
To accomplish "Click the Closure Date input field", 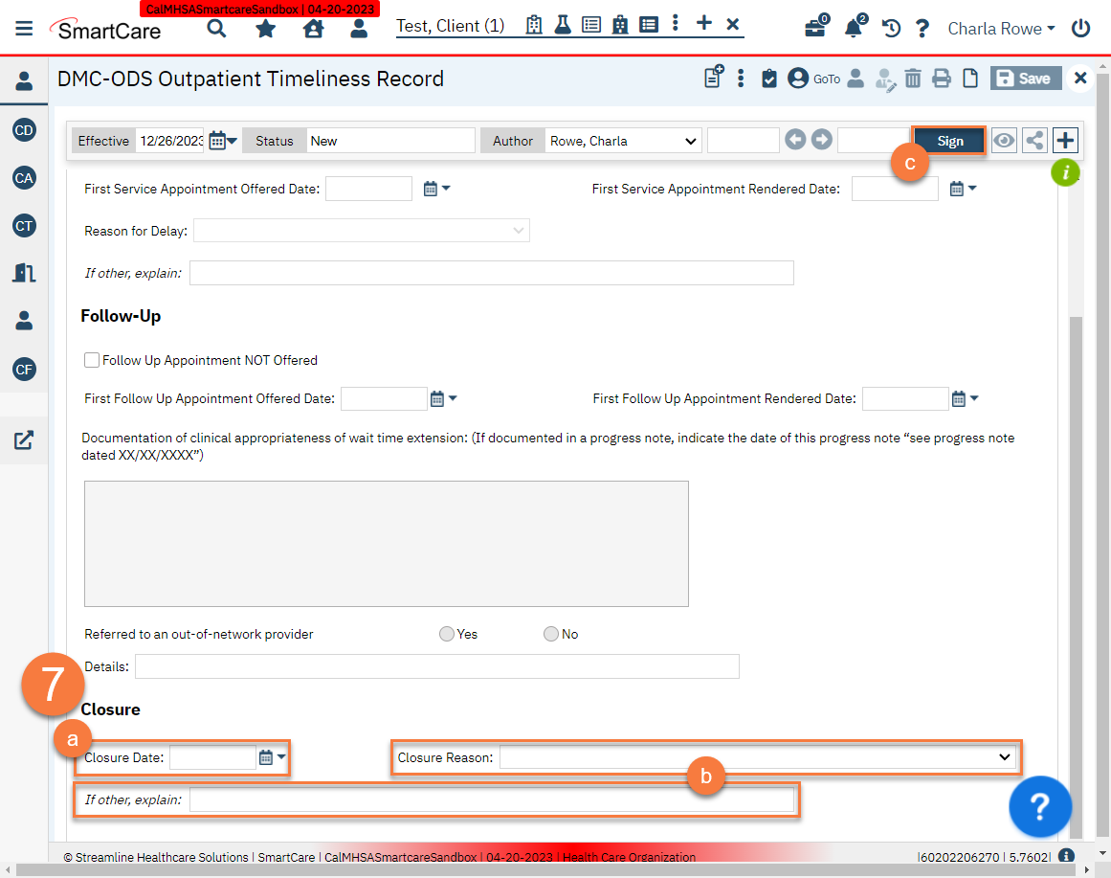I will pyautogui.click(x=212, y=756).
